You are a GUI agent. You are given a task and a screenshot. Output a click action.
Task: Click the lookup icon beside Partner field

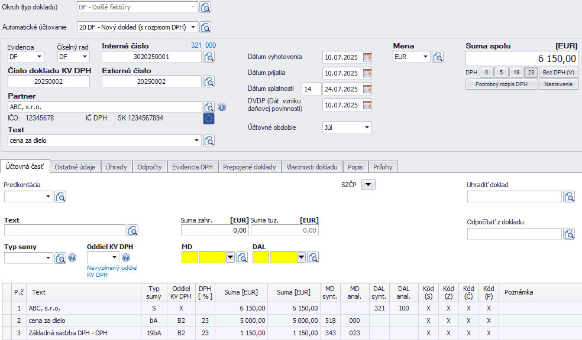click(x=209, y=107)
